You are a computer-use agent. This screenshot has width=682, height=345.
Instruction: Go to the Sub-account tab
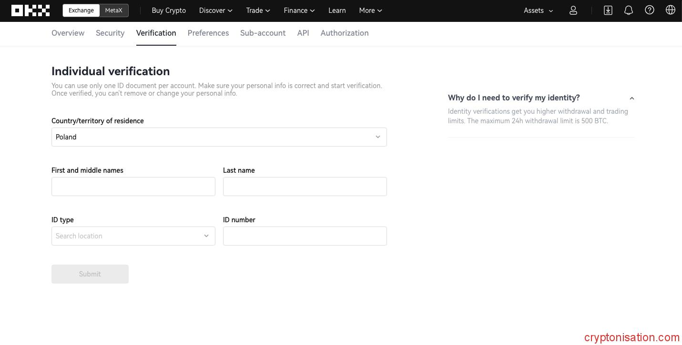pyautogui.click(x=263, y=33)
